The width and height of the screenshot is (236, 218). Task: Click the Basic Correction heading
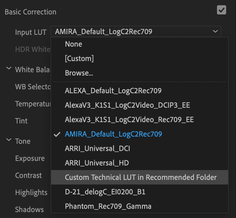click(x=30, y=12)
